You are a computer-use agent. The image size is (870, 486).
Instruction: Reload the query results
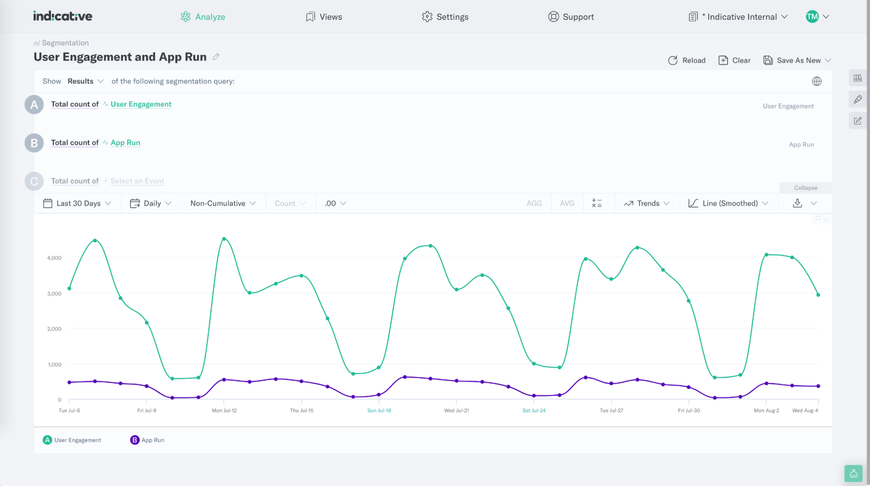[x=687, y=60]
